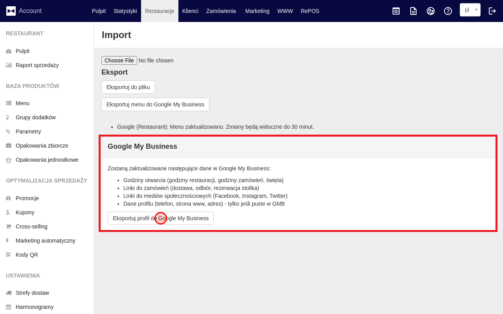Click Eksportuj do pliku button

128,87
